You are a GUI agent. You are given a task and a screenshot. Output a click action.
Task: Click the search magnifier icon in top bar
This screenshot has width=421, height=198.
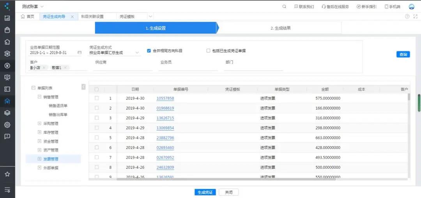[284, 7]
